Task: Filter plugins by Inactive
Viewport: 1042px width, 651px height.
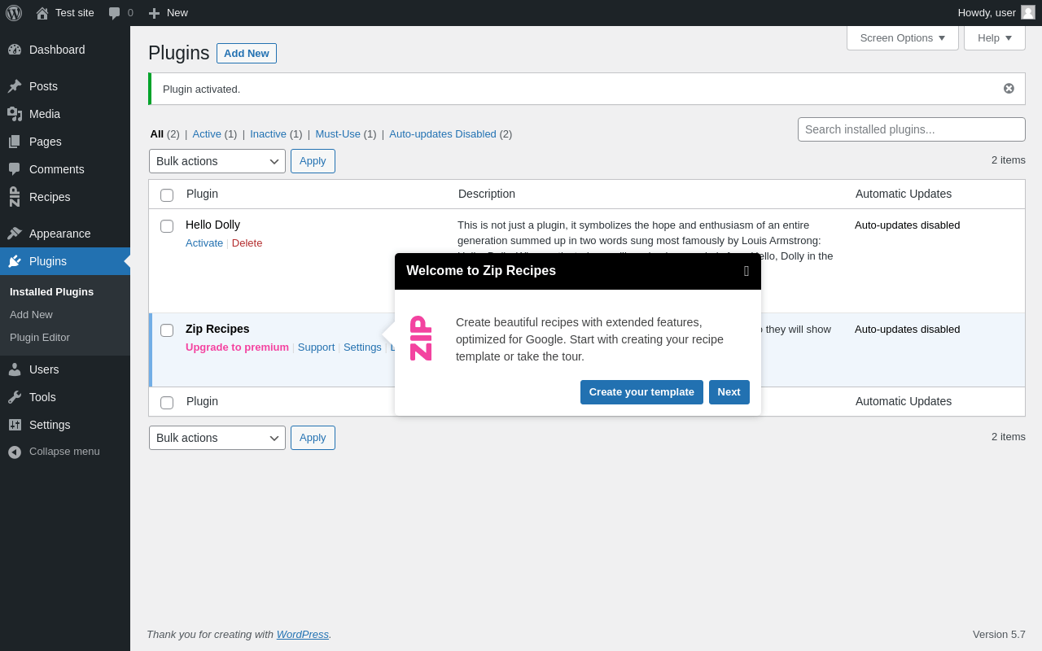Action: click(268, 134)
